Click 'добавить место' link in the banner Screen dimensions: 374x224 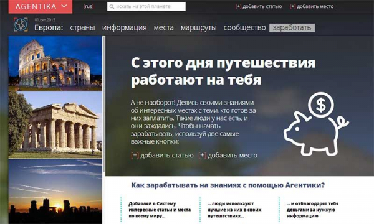coord(233,155)
